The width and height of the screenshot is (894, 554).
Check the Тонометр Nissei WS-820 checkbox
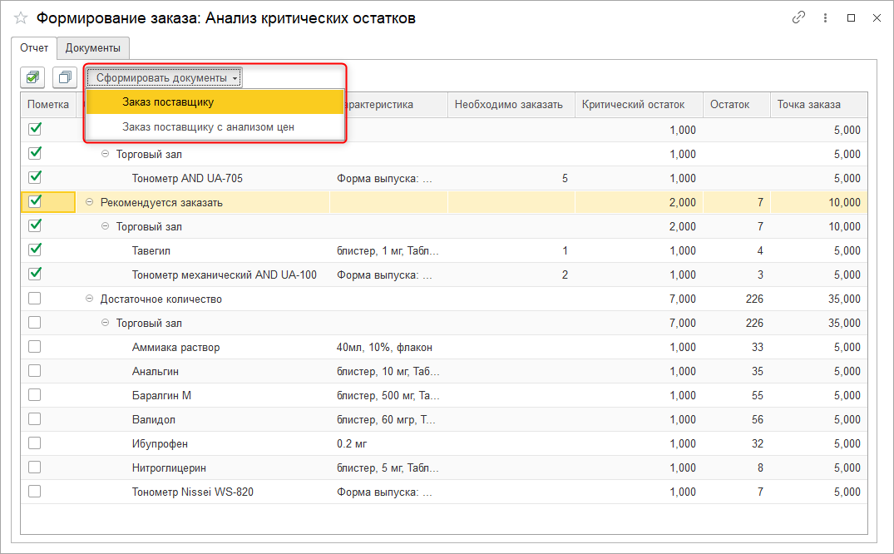(x=35, y=492)
